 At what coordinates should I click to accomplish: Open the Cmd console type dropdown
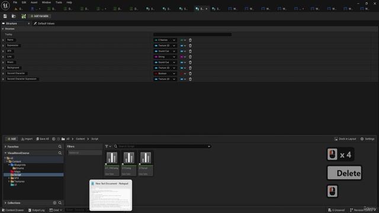[56, 210]
